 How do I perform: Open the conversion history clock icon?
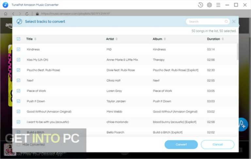pos(200,5)
